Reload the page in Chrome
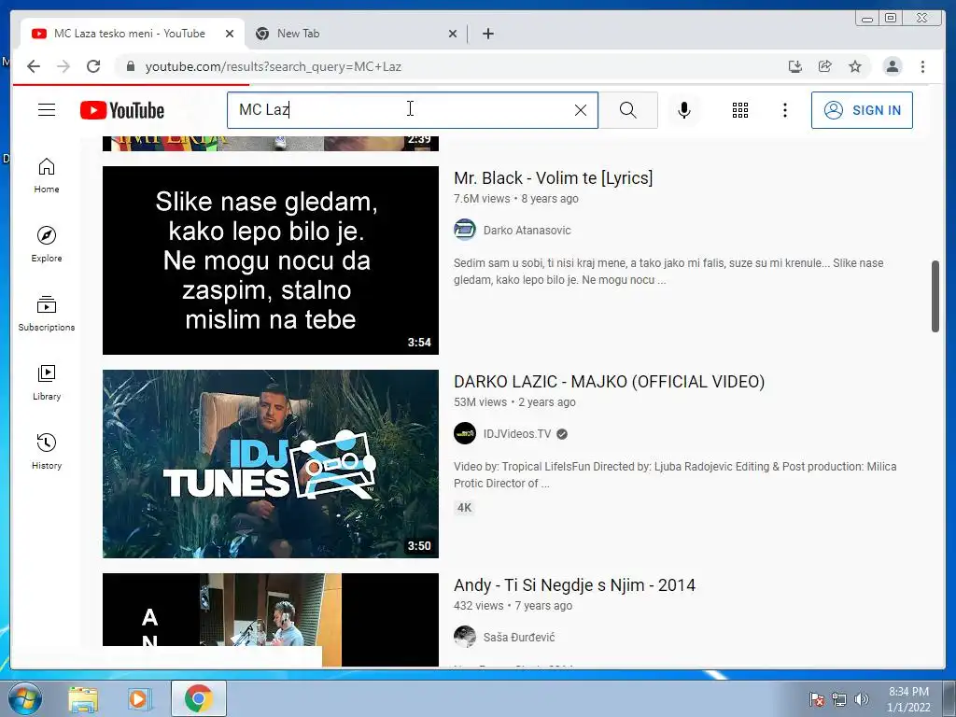Image resolution: width=956 pixels, height=717 pixels. 93,66
